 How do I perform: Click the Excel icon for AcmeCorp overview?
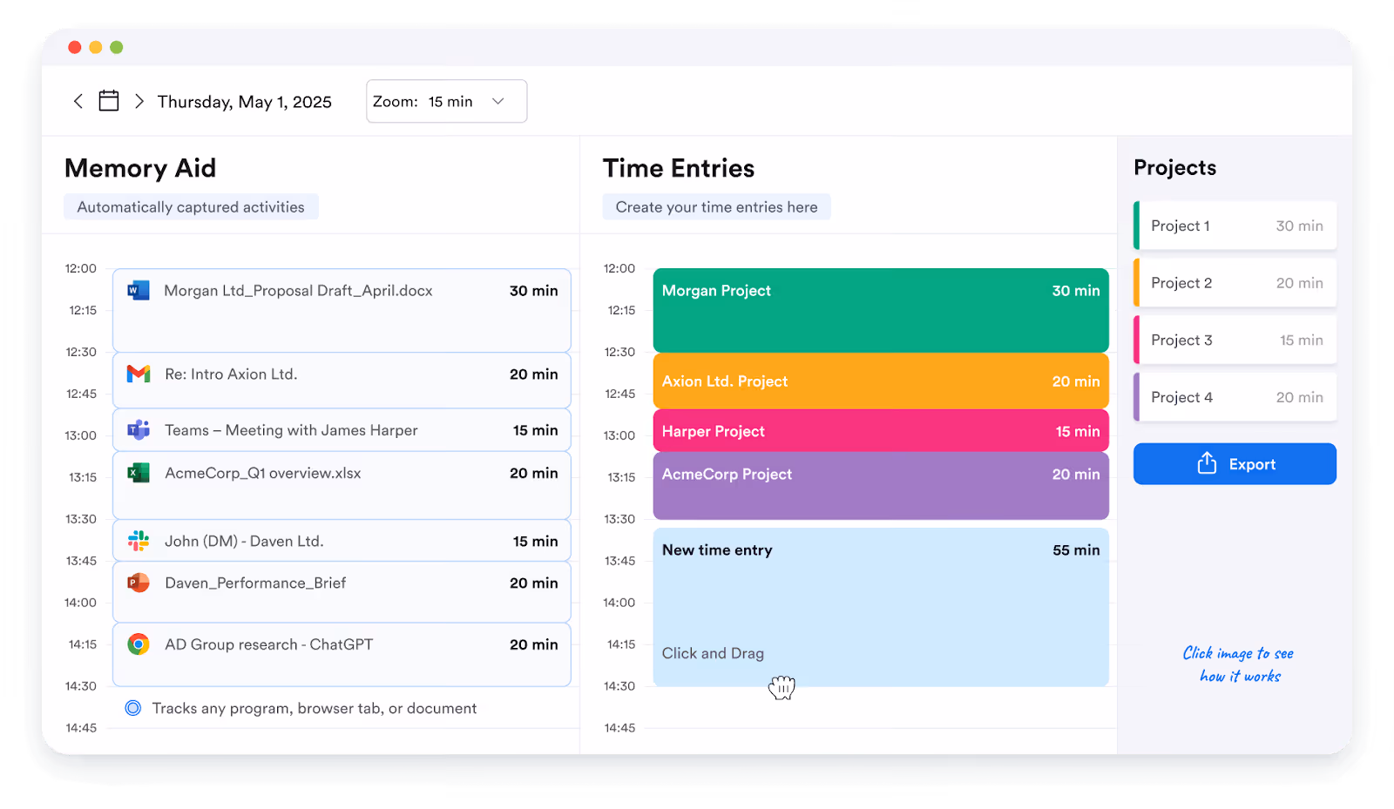139,473
